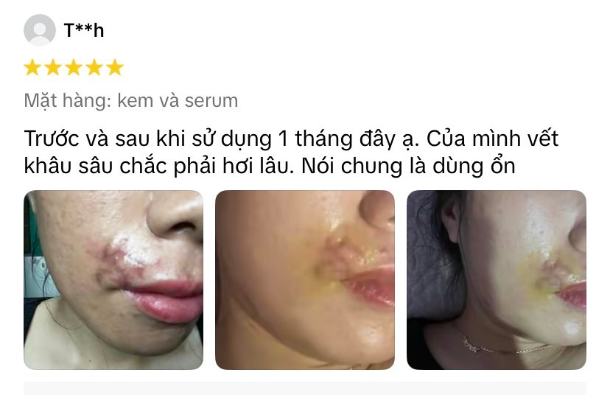Select the sentence "Nói chung là dùng ổn"

coord(408,166)
